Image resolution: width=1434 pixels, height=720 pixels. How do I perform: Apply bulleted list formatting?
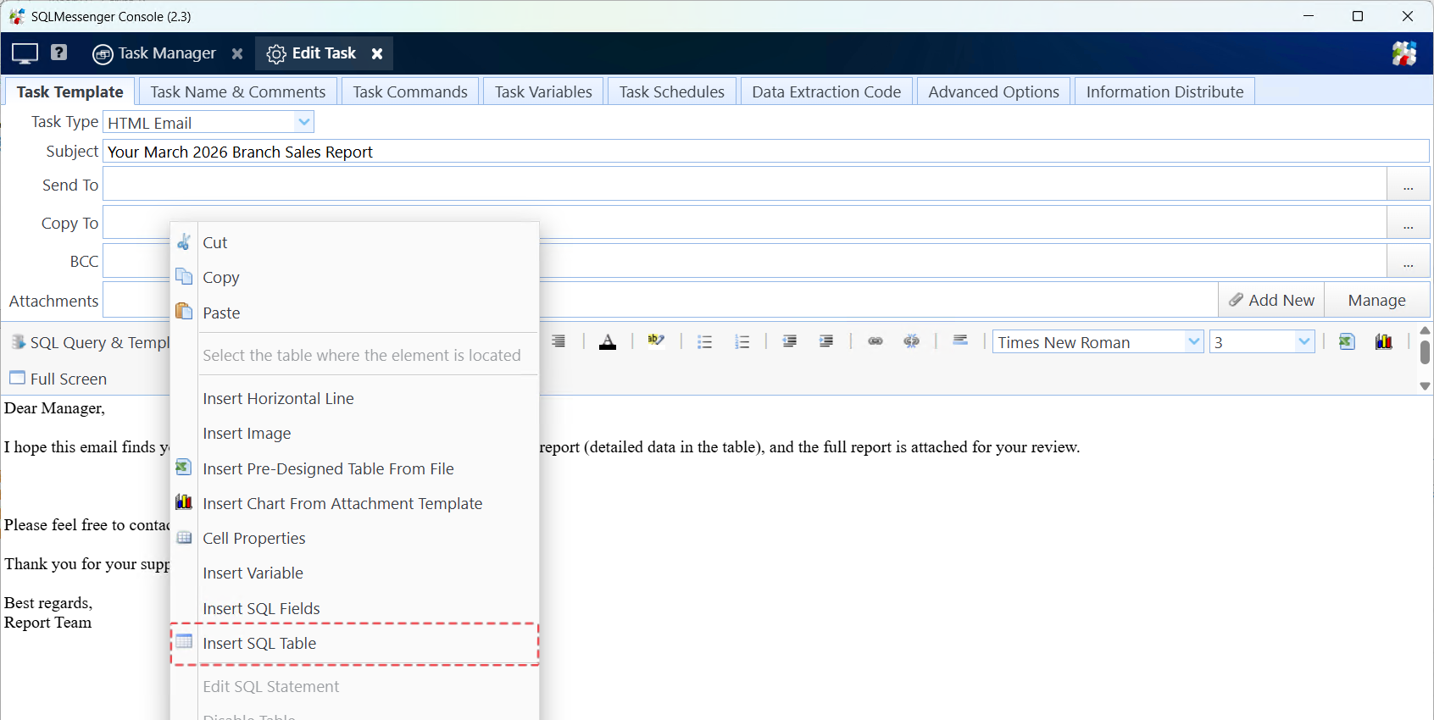coord(704,342)
